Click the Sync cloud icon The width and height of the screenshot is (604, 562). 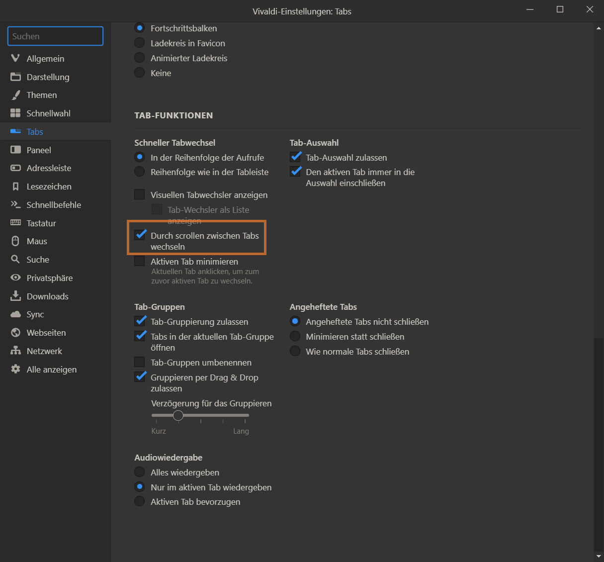15,314
